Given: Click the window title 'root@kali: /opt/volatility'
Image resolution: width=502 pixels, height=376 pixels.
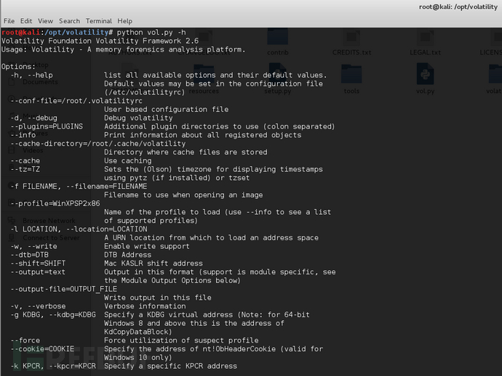Looking at the screenshot, I should (458, 7).
